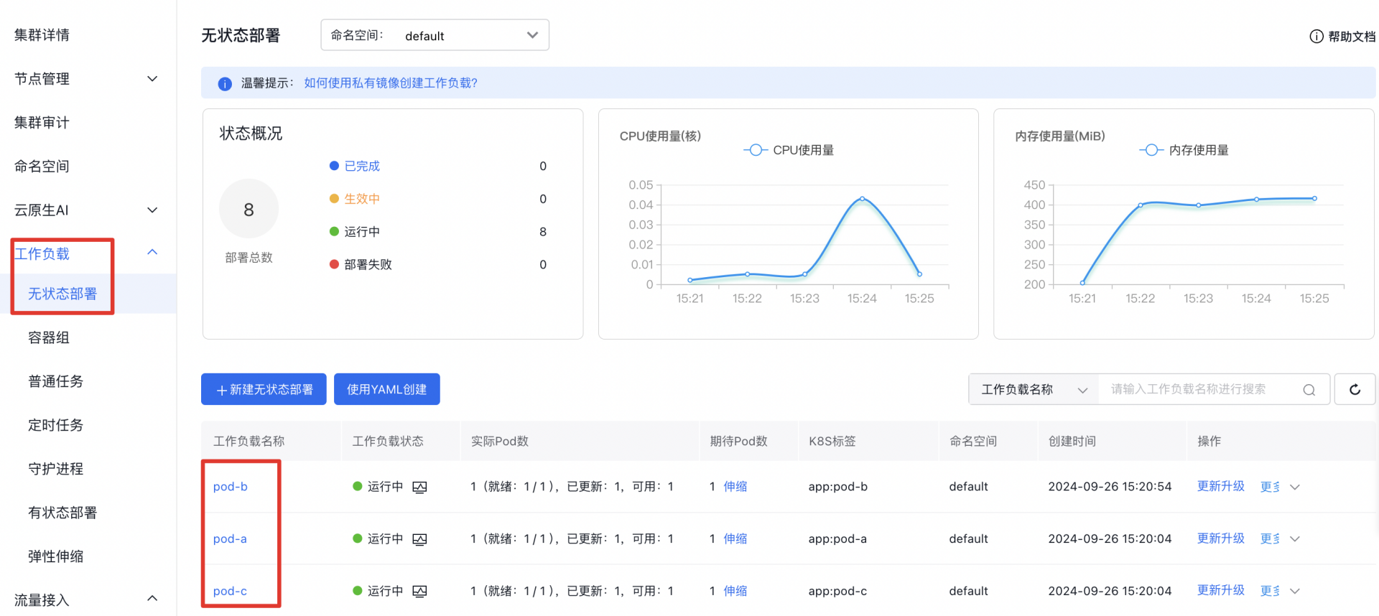Image resolution: width=1379 pixels, height=616 pixels.
Task: Click the blue tip info icon
Action: coord(225,83)
